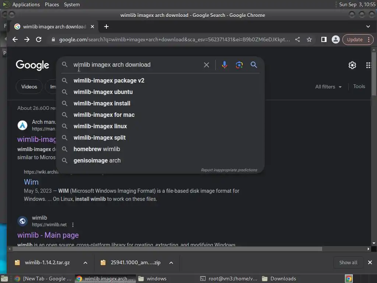377x283 pixels.
Task: Search by voice microphone icon
Action: (x=224, y=65)
